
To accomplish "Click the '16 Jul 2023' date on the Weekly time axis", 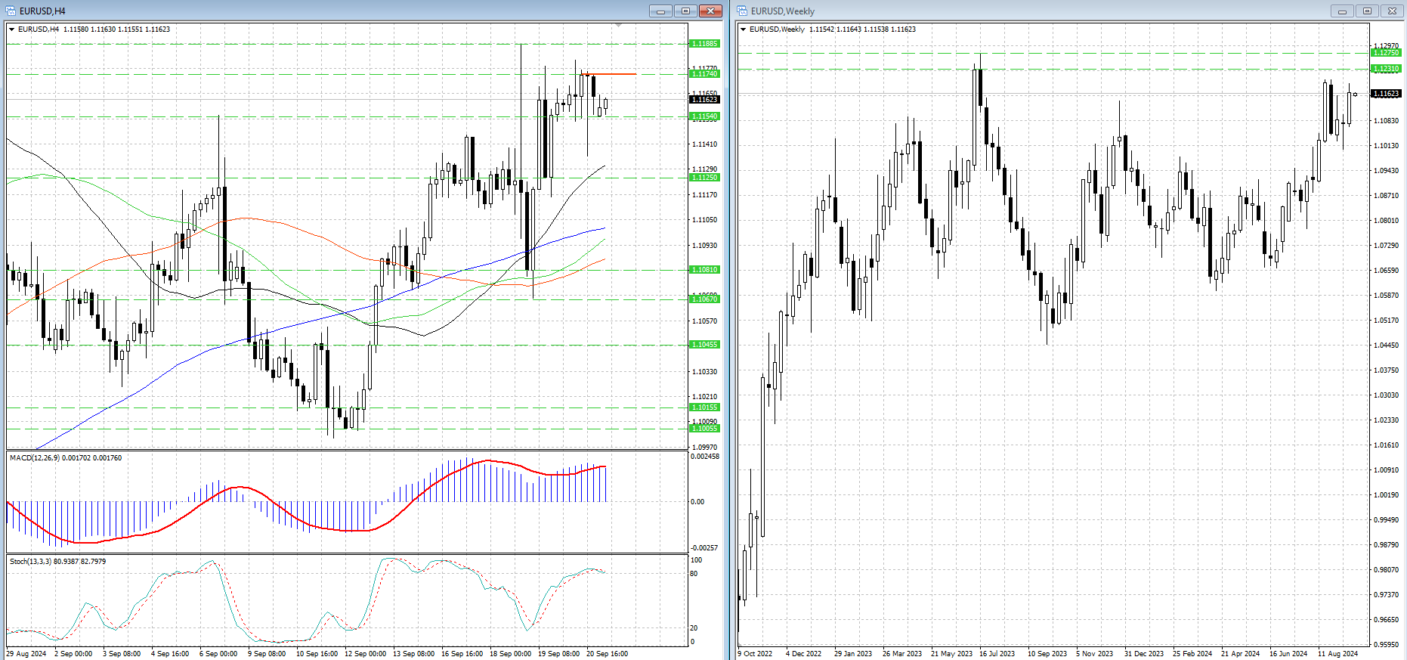I will click(997, 654).
